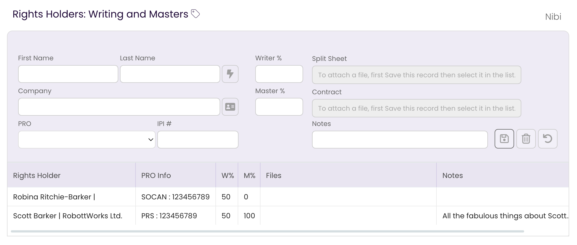Screen dimensions: 577x245
Task: Click the Split Sheet attachment field
Action: (x=417, y=75)
